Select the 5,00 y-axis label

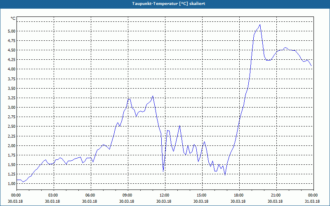click(x=12, y=31)
